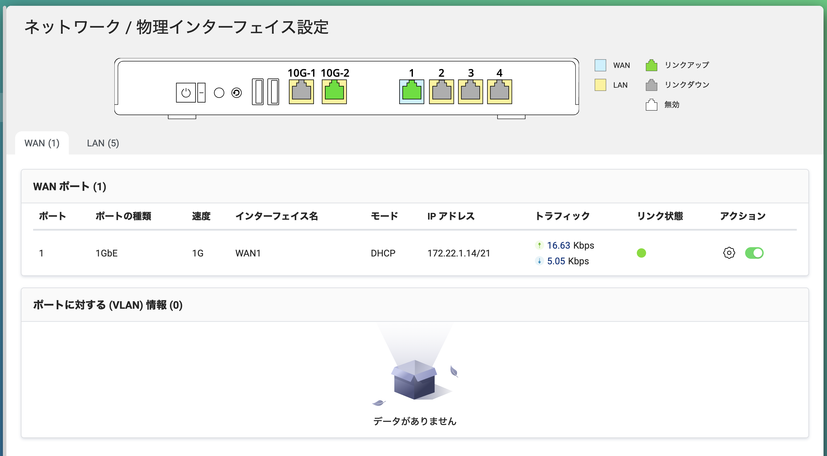Viewport: 827px width, 456px height.
Task: Click the データがありません empty message
Action: 415,421
